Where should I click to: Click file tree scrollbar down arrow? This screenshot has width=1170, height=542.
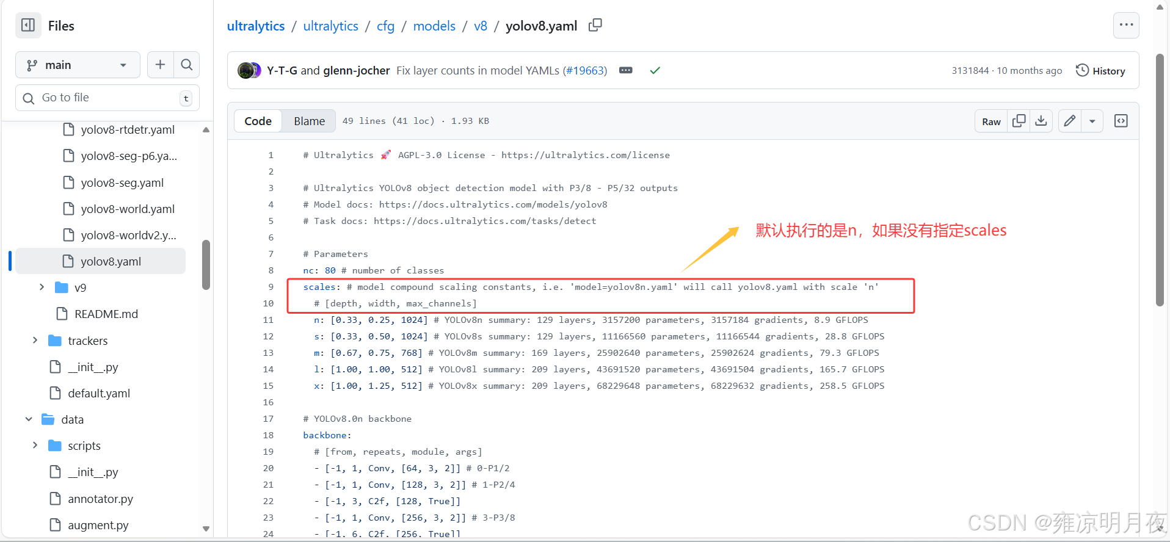pos(206,529)
